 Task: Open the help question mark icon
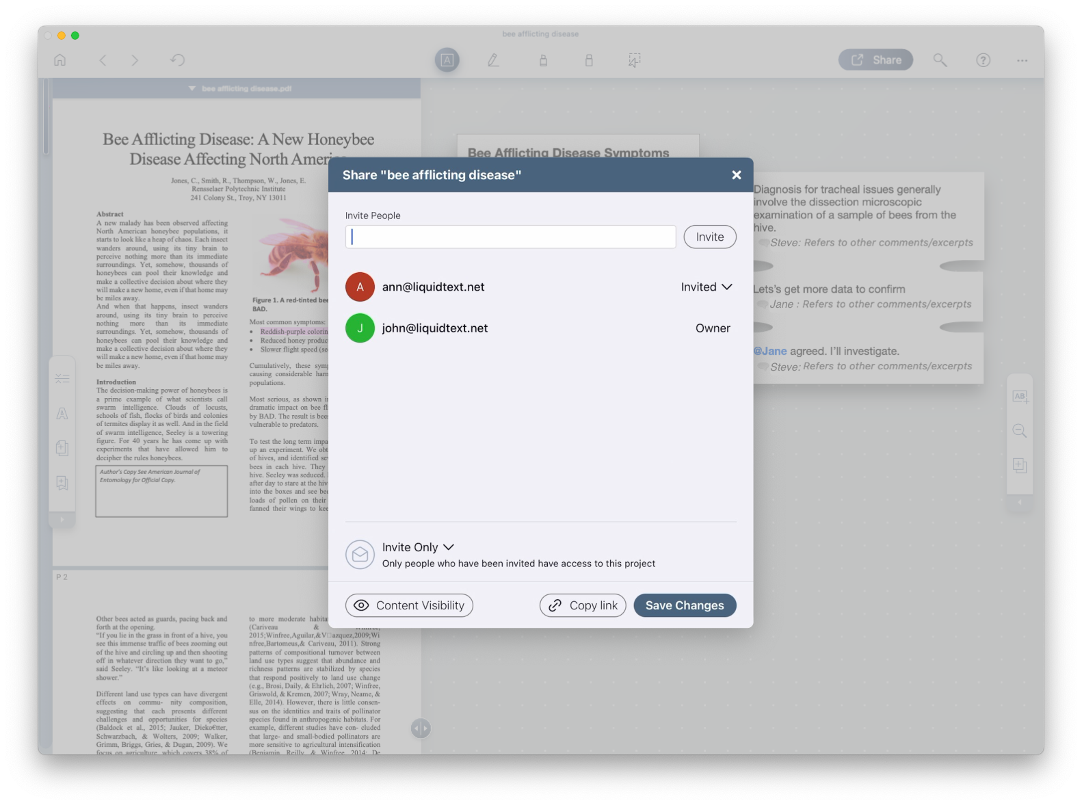(x=983, y=60)
